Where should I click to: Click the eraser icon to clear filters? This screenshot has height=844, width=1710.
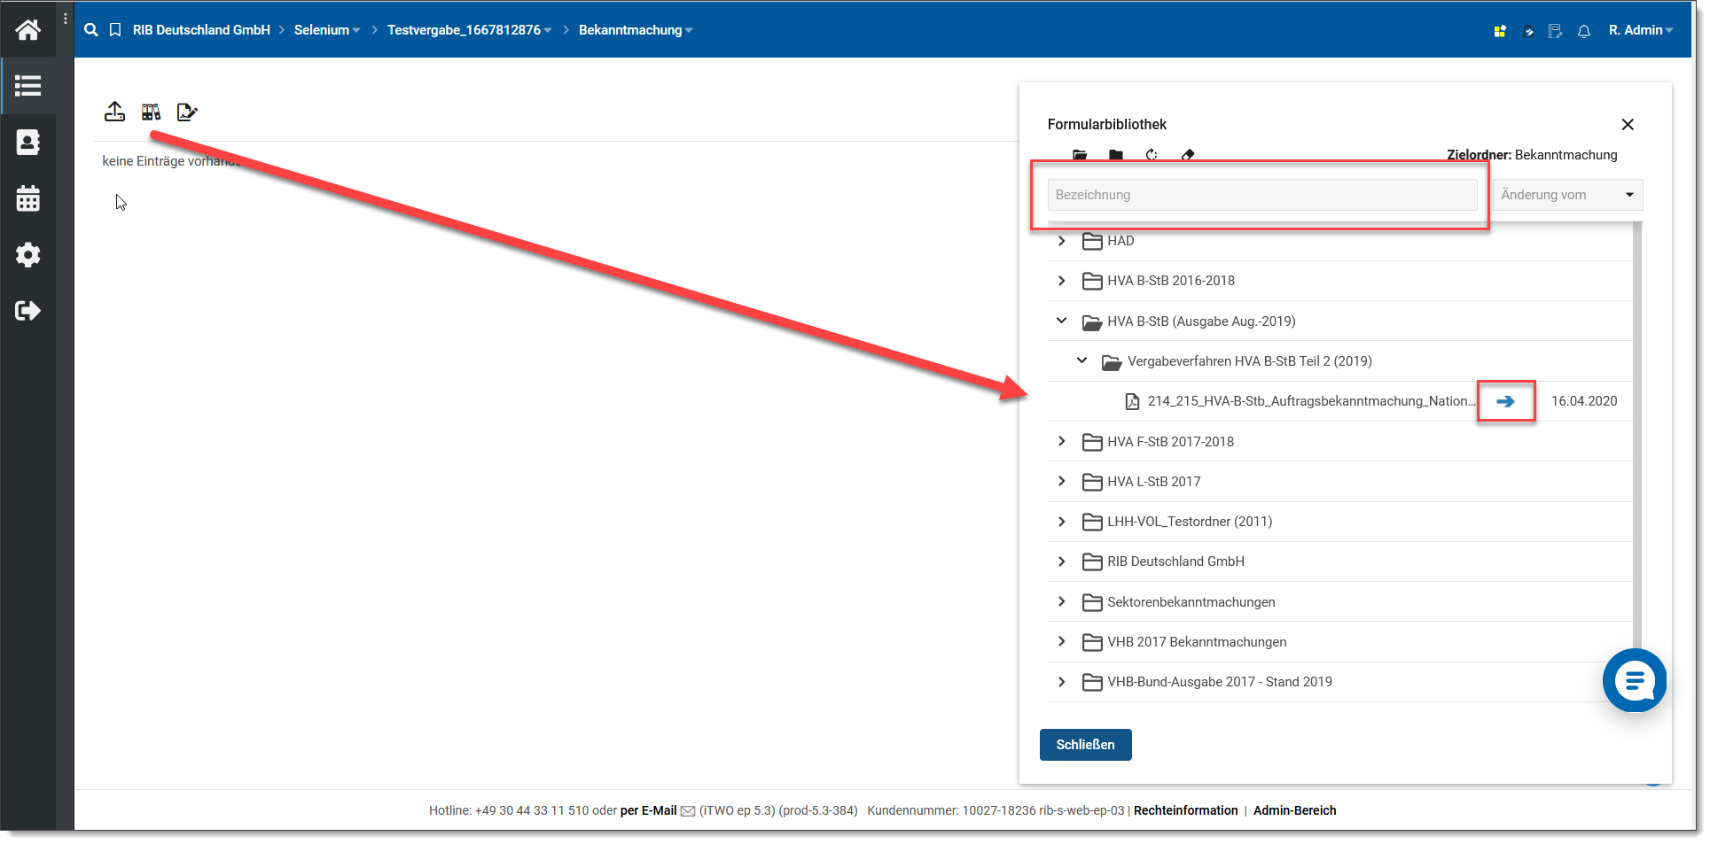1188,155
